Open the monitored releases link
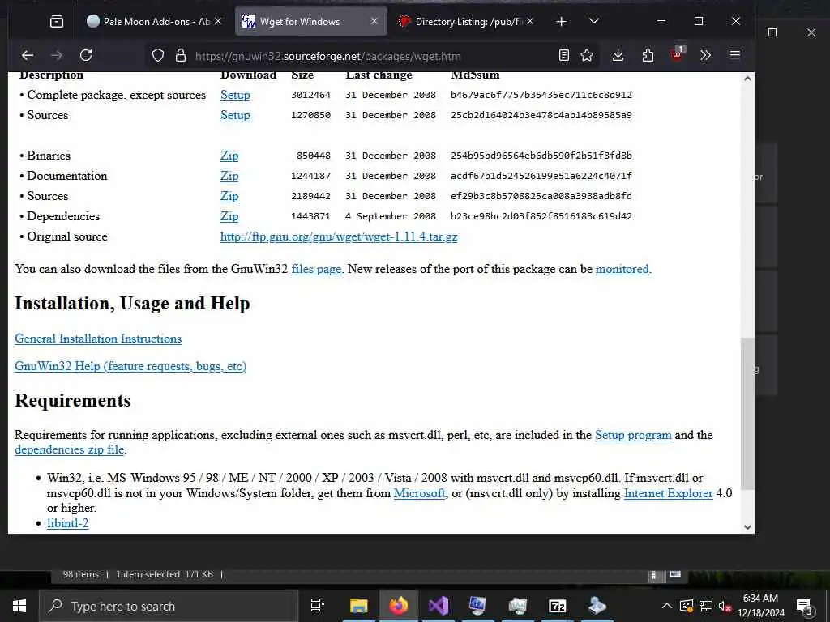 click(622, 269)
